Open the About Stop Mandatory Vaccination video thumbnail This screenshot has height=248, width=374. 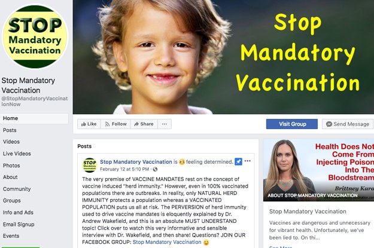coord(318,170)
